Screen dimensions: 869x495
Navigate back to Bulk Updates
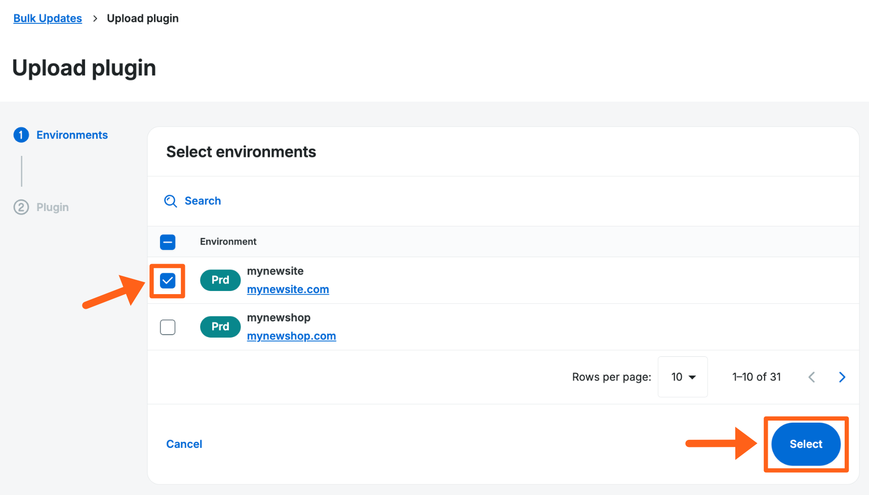tap(48, 18)
